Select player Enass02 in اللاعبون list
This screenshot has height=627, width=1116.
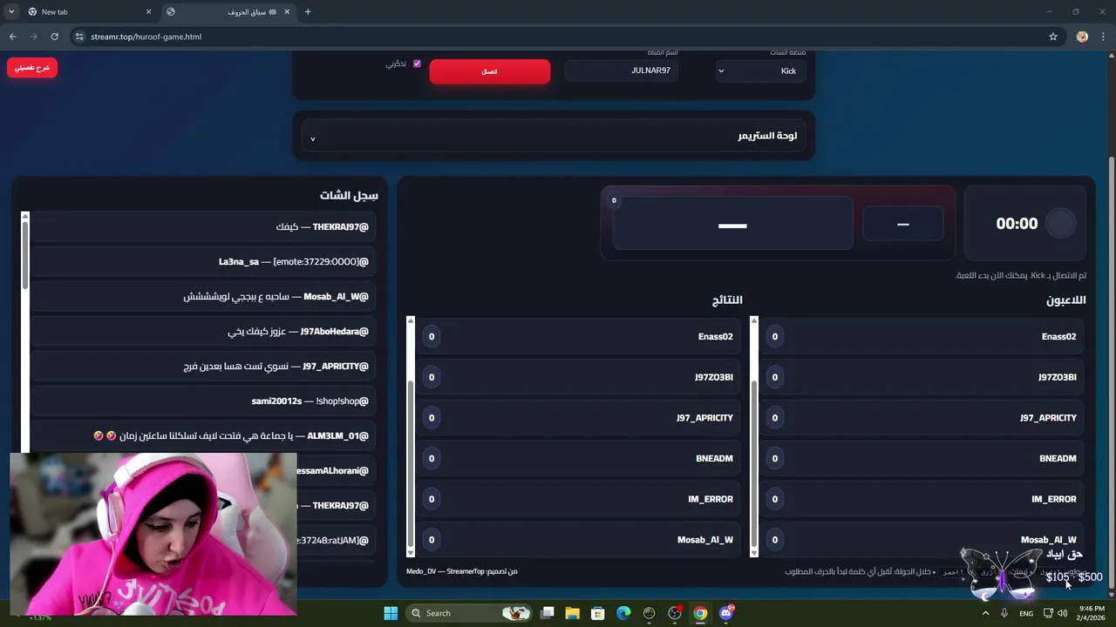[x=922, y=336]
